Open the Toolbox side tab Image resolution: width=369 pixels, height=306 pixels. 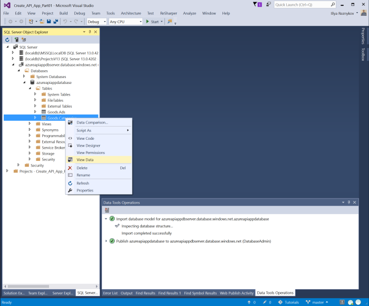tap(363, 54)
